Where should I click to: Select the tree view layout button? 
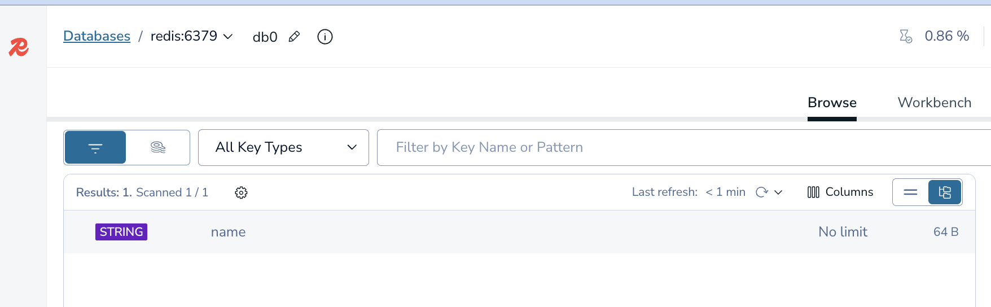945,192
